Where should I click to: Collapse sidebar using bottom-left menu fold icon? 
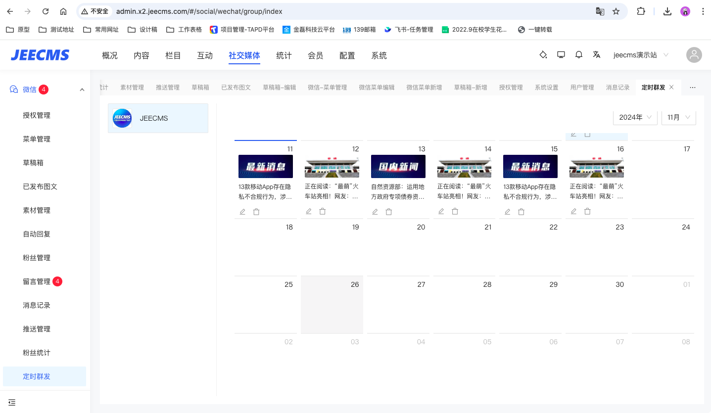click(x=12, y=402)
